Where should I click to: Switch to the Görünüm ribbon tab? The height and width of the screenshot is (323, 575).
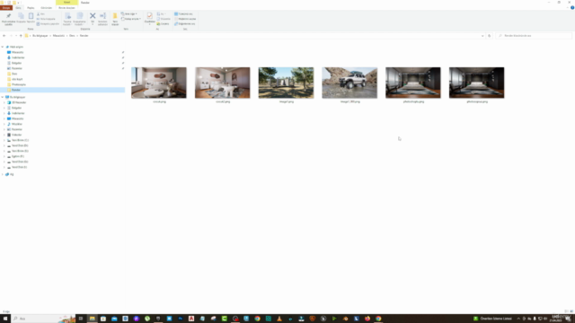click(x=46, y=8)
